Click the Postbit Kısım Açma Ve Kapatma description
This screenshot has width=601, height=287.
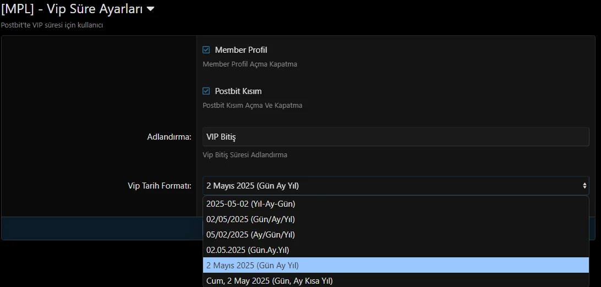point(252,106)
